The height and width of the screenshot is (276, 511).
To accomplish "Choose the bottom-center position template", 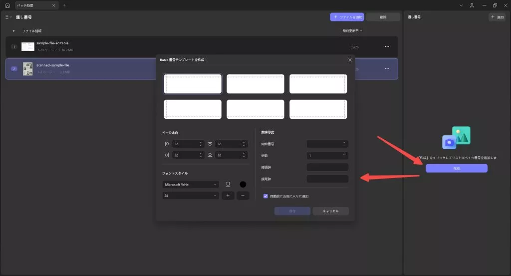I will (x=255, y=109).
